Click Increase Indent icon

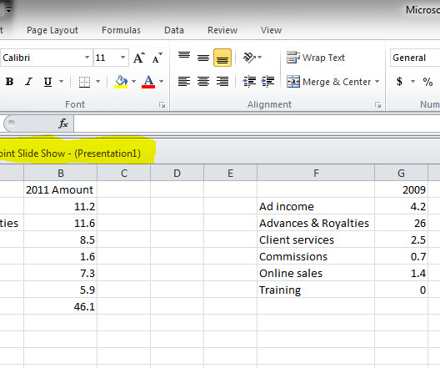point(267,82)
